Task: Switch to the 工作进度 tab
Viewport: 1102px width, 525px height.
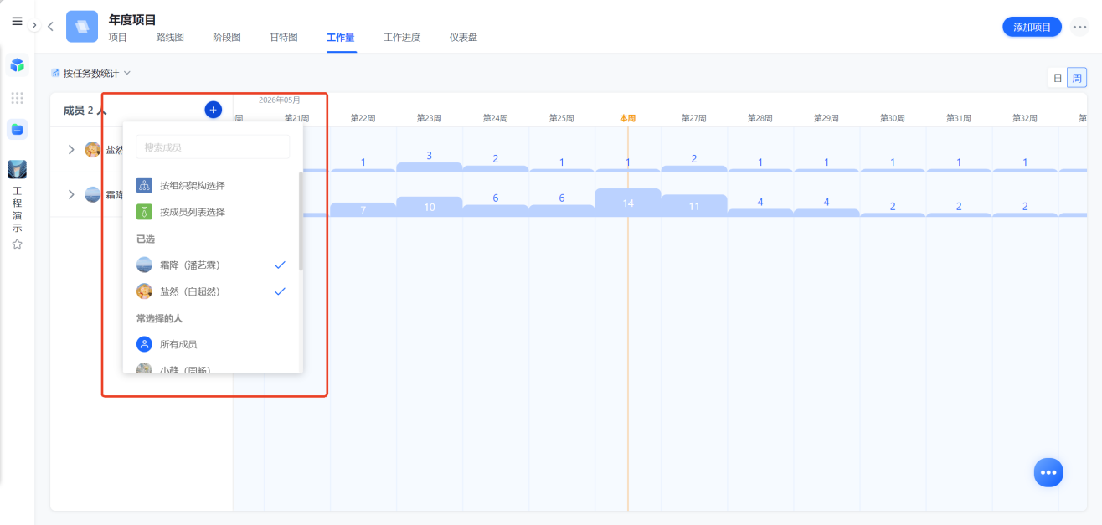Action: [402, 38]
